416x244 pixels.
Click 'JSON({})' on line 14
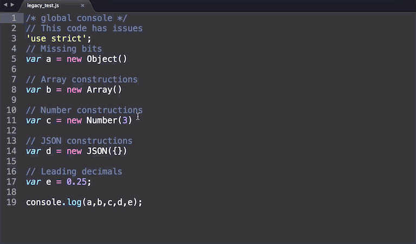(107, 151)
